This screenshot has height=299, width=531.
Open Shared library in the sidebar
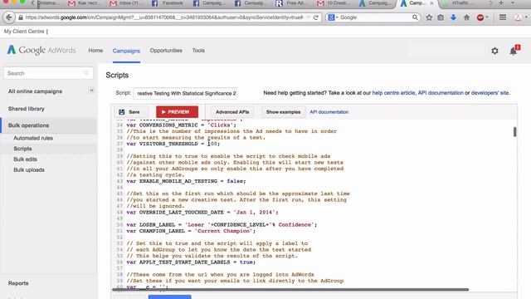coord(27,109)
